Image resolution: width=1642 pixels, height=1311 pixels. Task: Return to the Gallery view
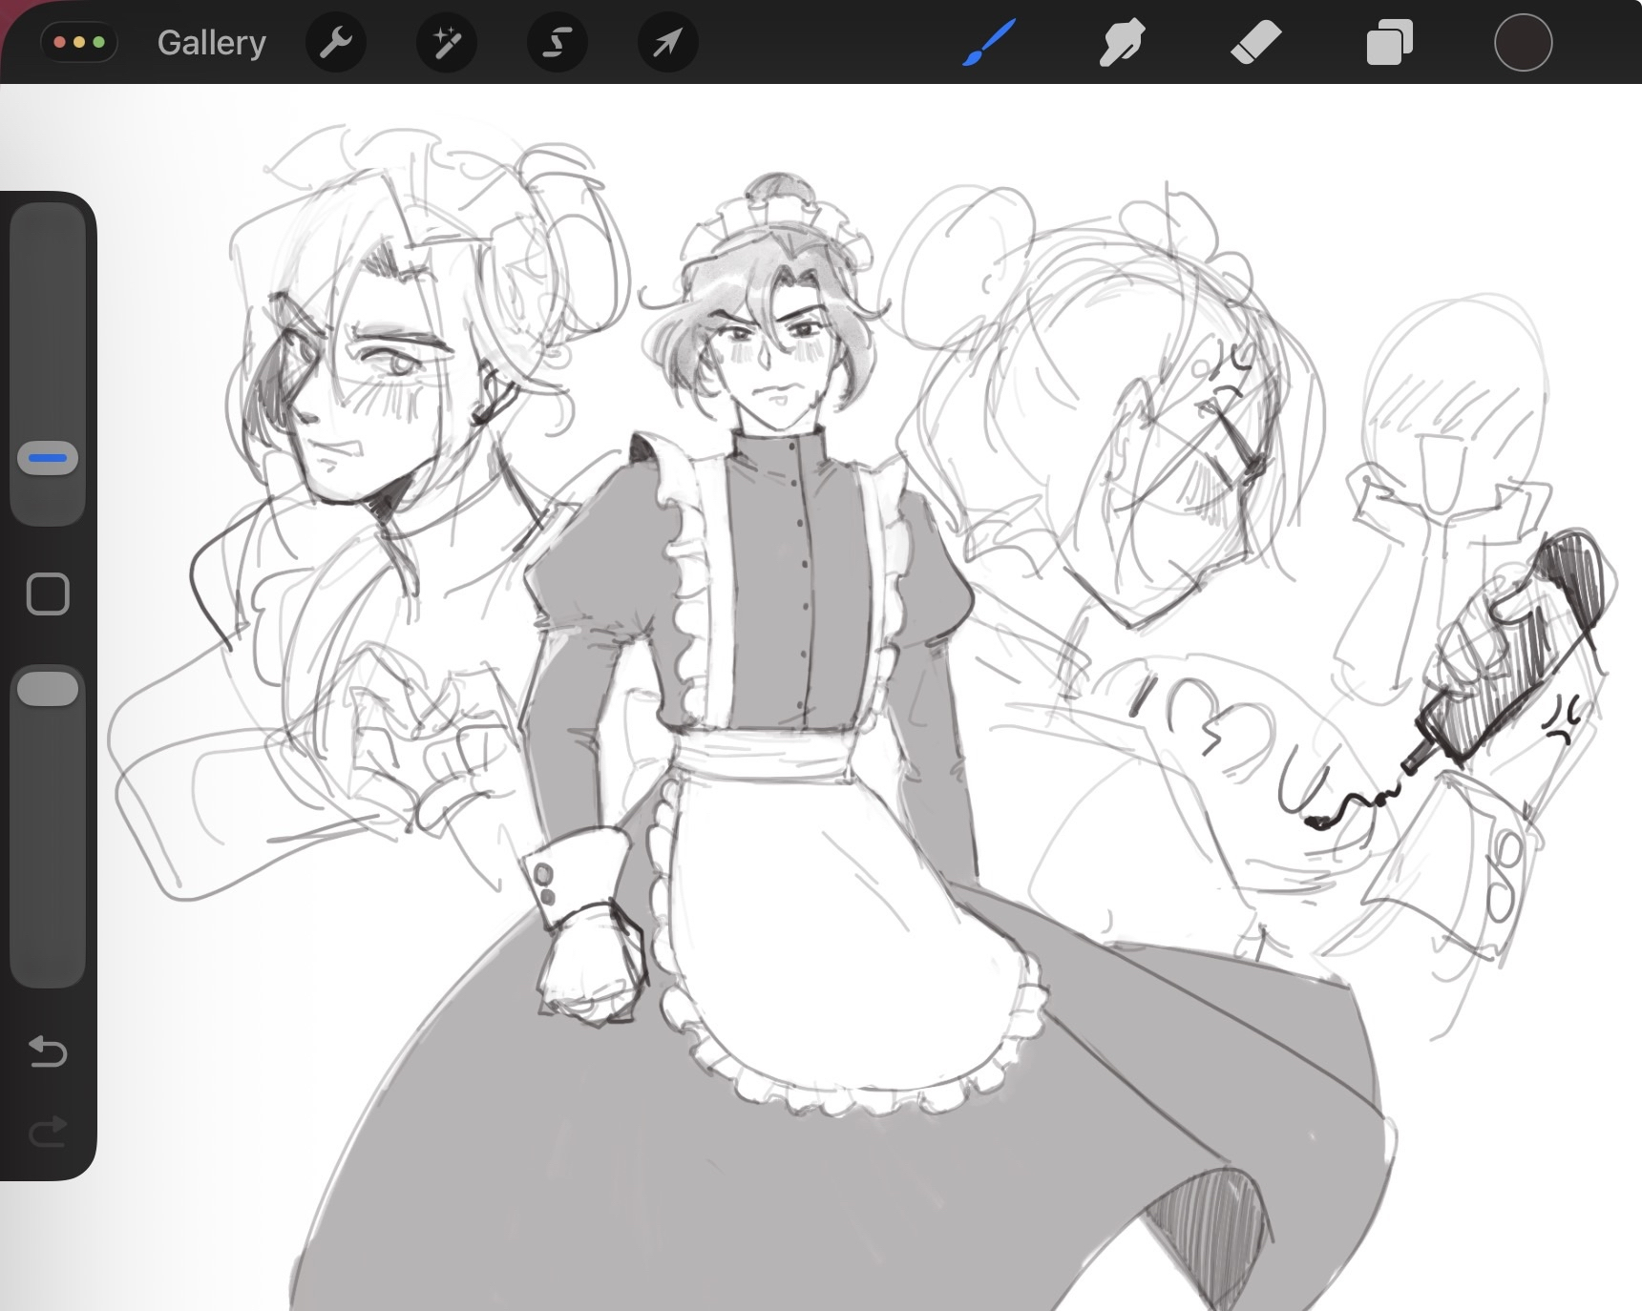pyautogui.click(x=211, y=43)
